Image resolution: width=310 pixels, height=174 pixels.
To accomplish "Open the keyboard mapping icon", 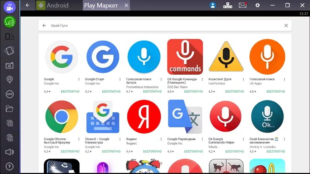I will click(227, 5).
